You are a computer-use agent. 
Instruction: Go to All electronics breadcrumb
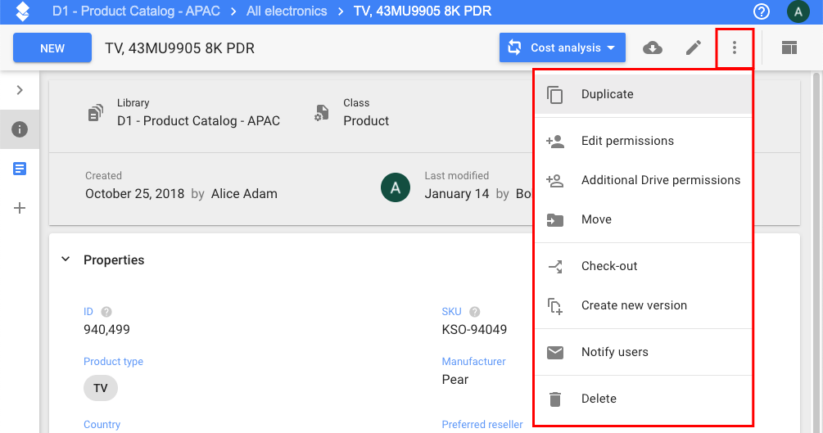pos(286,11)
